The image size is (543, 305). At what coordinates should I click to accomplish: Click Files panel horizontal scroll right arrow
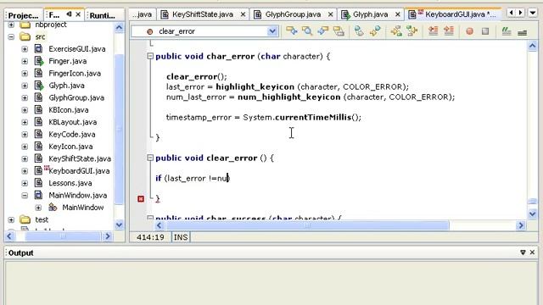point(108,236)
